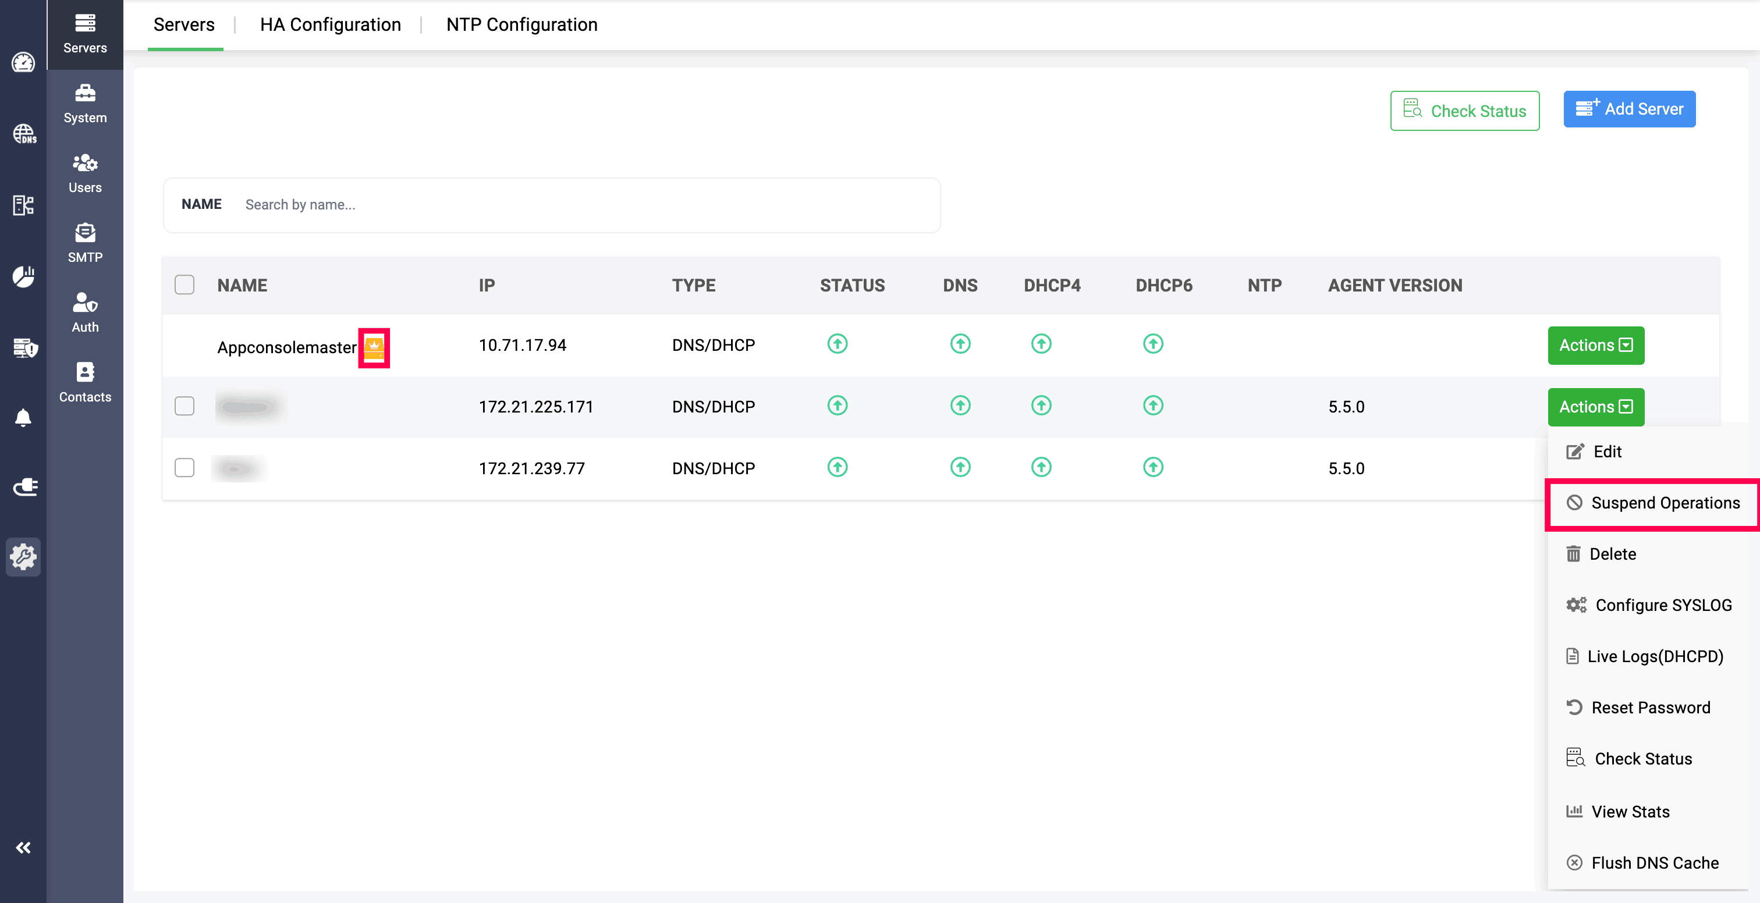Switch to the HA Configuration tab
Viewport: 1760px width, 903px height.
330,24
